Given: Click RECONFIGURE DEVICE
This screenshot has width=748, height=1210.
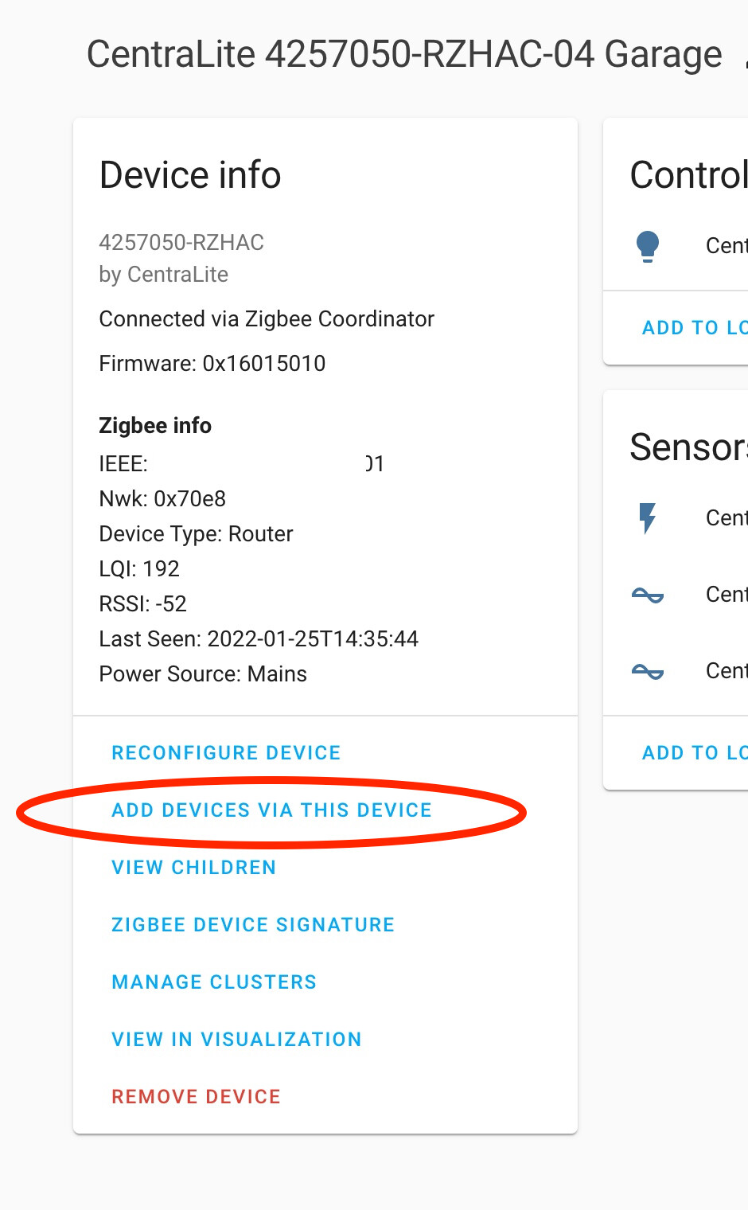Looking at the screenshot, I should (226, 752).
